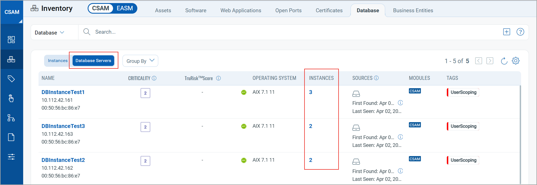Click the UserScoping tag on DBInstanceTest2
This screenshot has height=185, width=537.
point(463,160)
